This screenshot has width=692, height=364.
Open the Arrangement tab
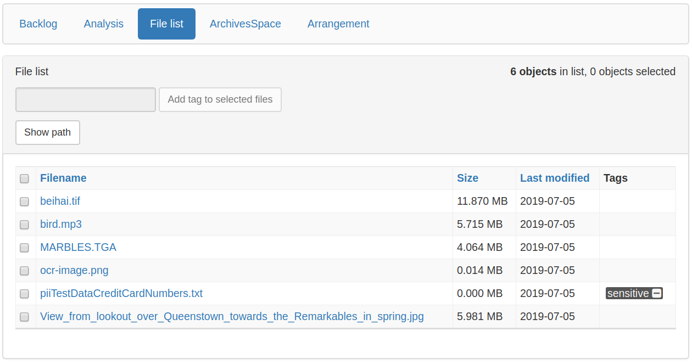click(x=338, y=24)
